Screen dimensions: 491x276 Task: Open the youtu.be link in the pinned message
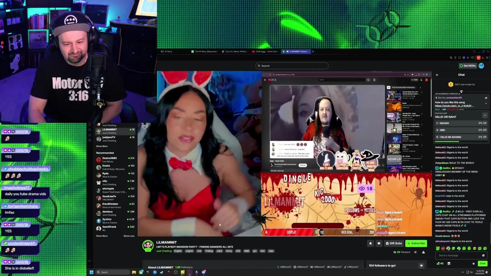pos(454,106)
